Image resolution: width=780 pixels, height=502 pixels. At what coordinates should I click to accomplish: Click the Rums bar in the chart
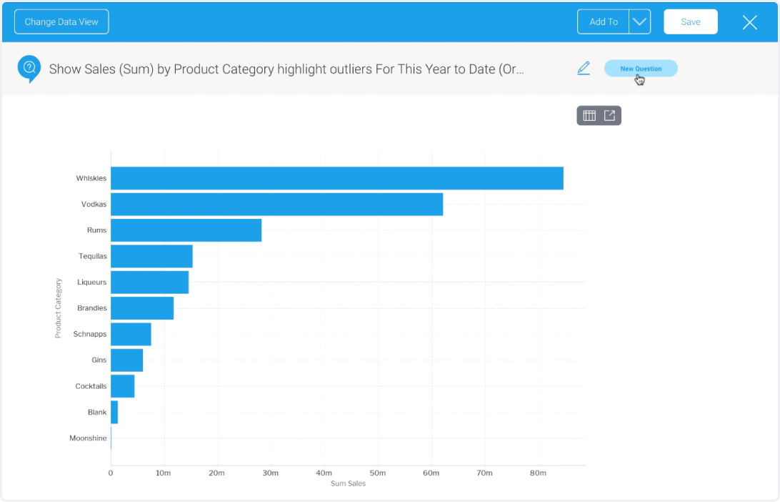point(186,230)
